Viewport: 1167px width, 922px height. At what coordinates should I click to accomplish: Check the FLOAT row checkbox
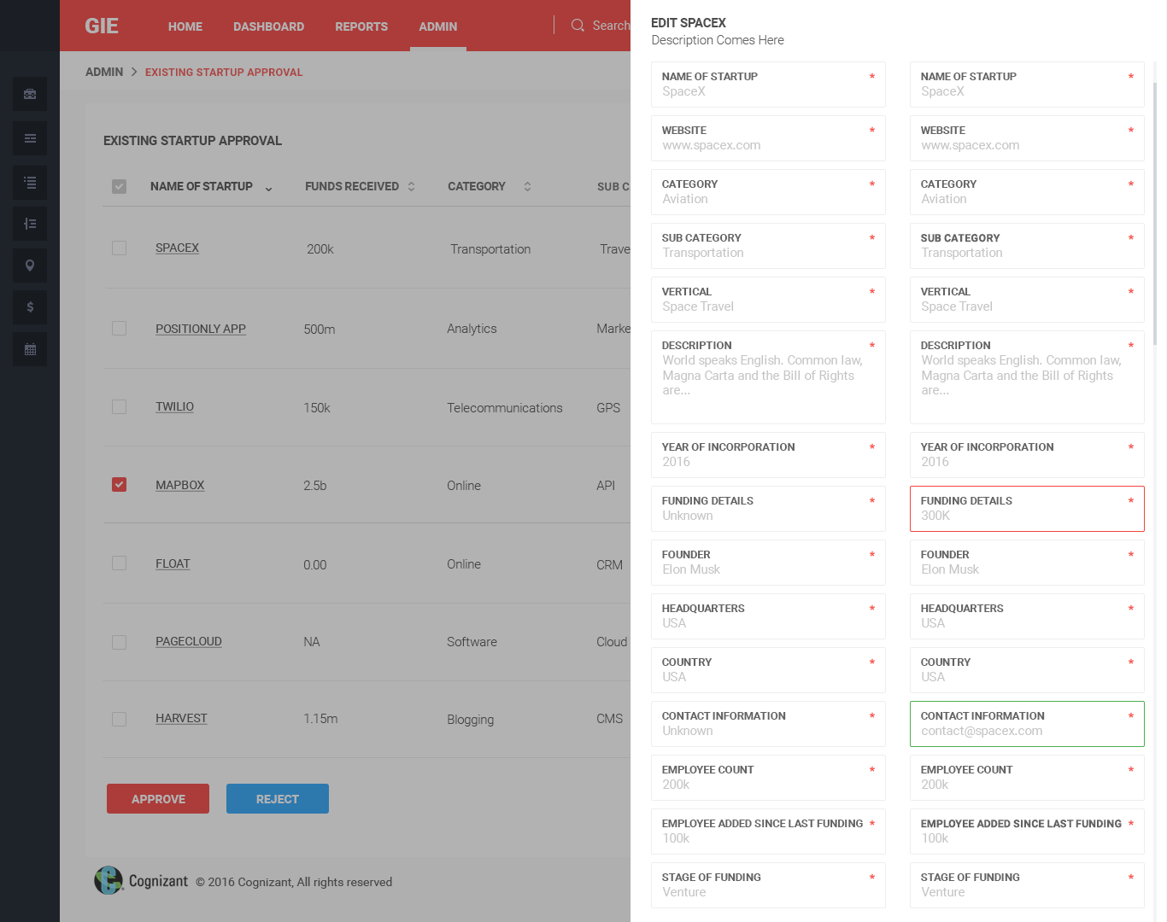pyautogui.click(x=119, y=563)
